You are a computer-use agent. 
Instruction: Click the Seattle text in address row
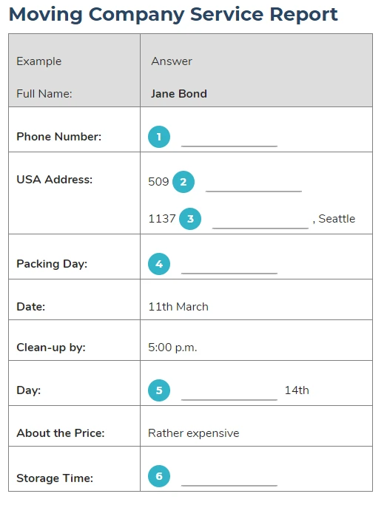[337, 219]
